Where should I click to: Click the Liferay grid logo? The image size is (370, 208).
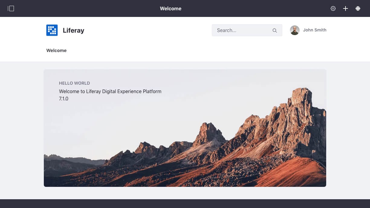click(x=52, y=30)
